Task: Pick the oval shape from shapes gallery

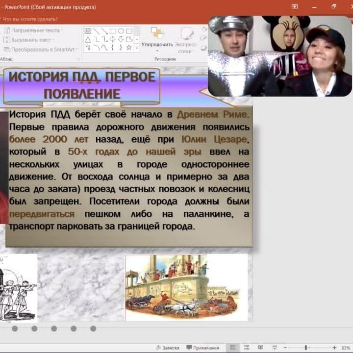Action: (x=121, y=31)
